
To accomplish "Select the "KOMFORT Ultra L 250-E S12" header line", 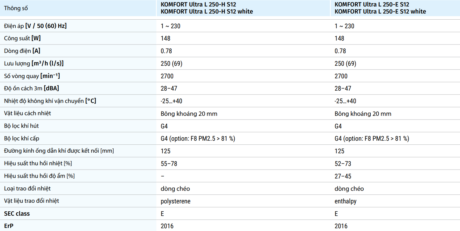I will tap(372, 5).
